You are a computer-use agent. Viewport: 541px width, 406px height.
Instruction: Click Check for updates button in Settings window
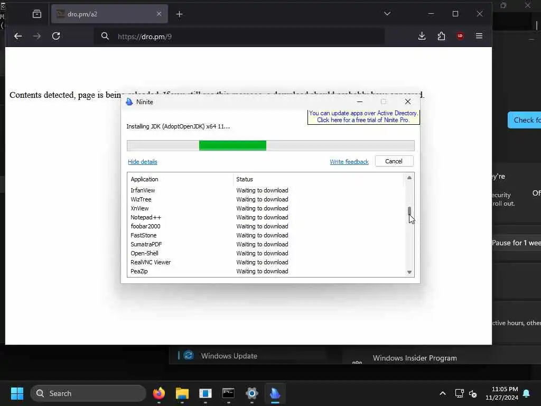(x=525, y=120)
